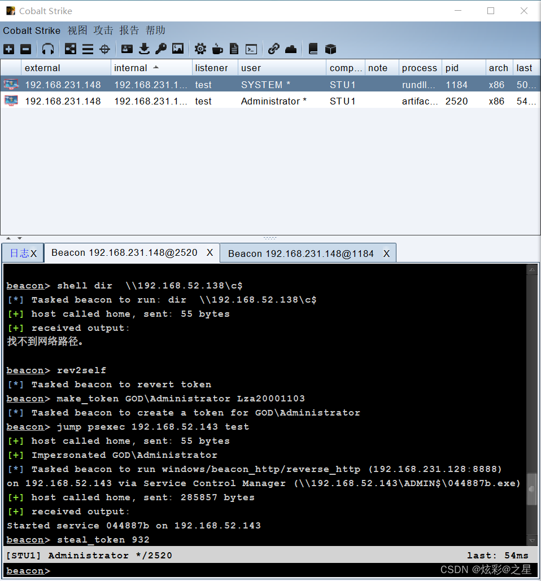Click the Host a file chain-link icon
The image size is (541, 581).
coord(273,49)
